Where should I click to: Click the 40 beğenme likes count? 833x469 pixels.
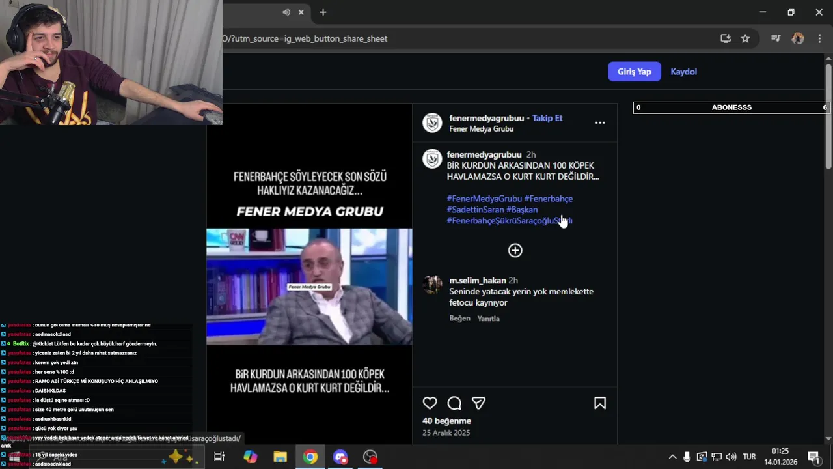tap(446, 421)
